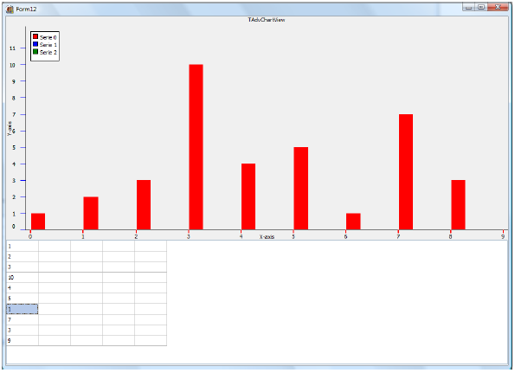Click the TAdvChartView chart title
This screenshot has height=373, width=515.
[267, 20]
